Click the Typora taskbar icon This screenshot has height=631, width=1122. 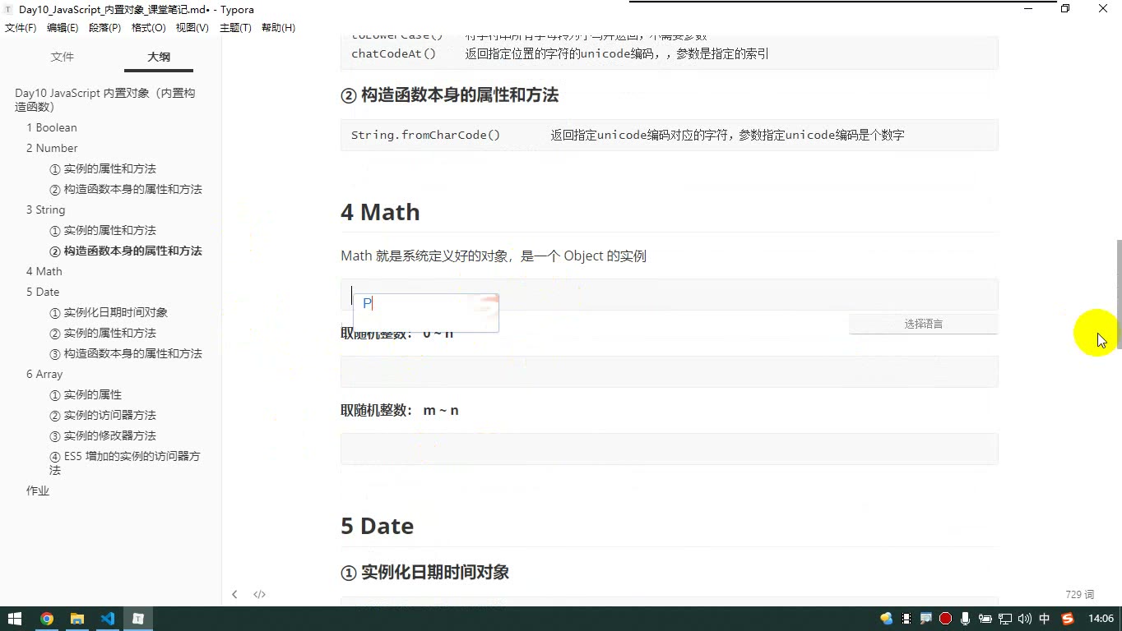[x=138, y=619]
